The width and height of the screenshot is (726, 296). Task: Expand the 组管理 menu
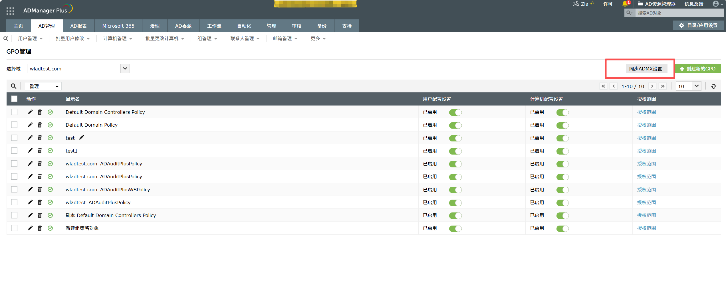tap(207, 38)
